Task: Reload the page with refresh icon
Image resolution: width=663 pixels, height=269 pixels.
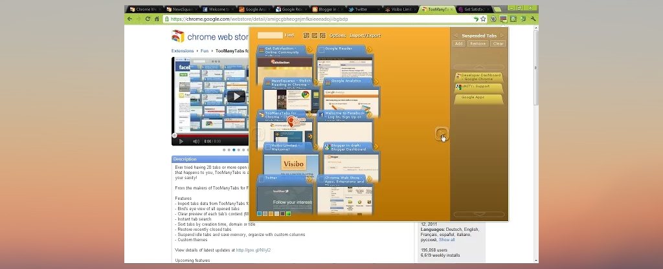Action: coord(148,19)
